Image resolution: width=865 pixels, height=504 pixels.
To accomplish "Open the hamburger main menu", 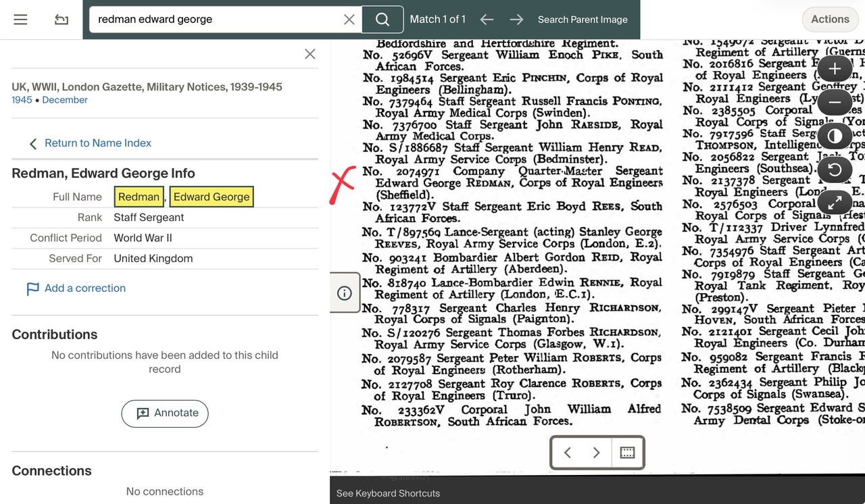I will 20,20.
